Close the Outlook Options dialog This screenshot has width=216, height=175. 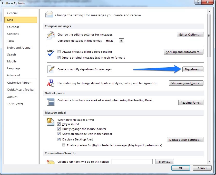tap(208, 2)
